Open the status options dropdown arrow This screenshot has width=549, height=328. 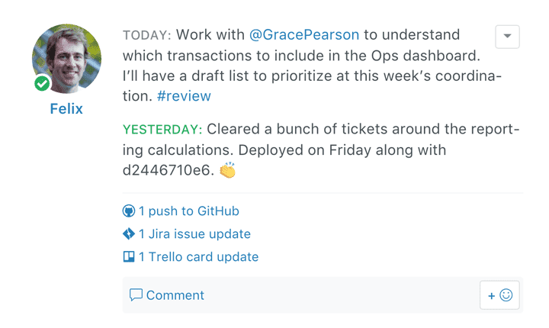[x=507, y=37]
